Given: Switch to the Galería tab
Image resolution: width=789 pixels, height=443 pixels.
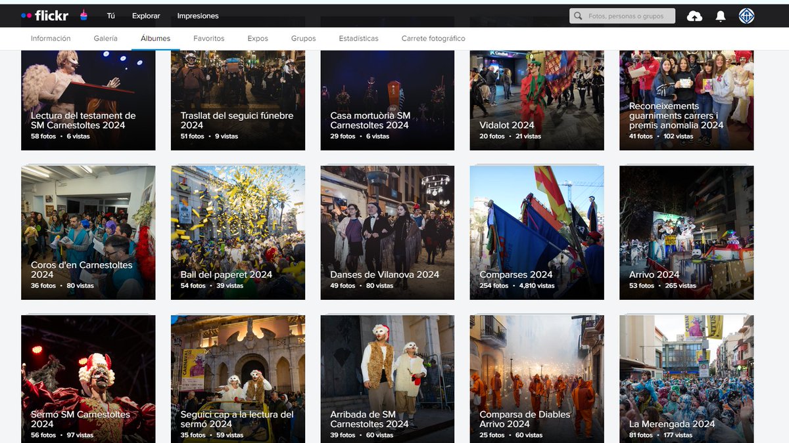Looking at the screenshot, I should (x=105, y=38).
